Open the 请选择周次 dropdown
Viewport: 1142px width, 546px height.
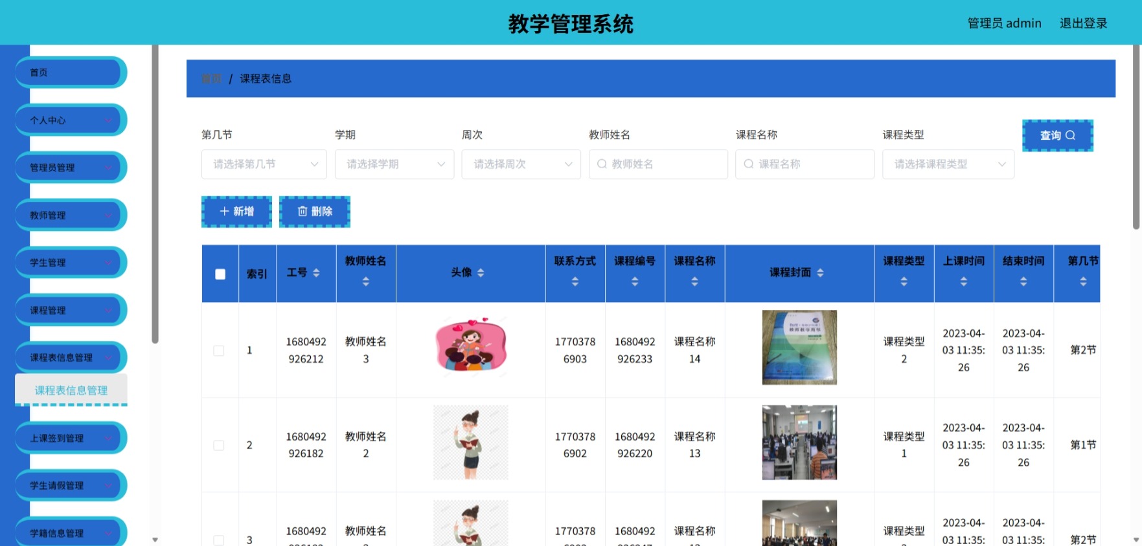(521, 164)
